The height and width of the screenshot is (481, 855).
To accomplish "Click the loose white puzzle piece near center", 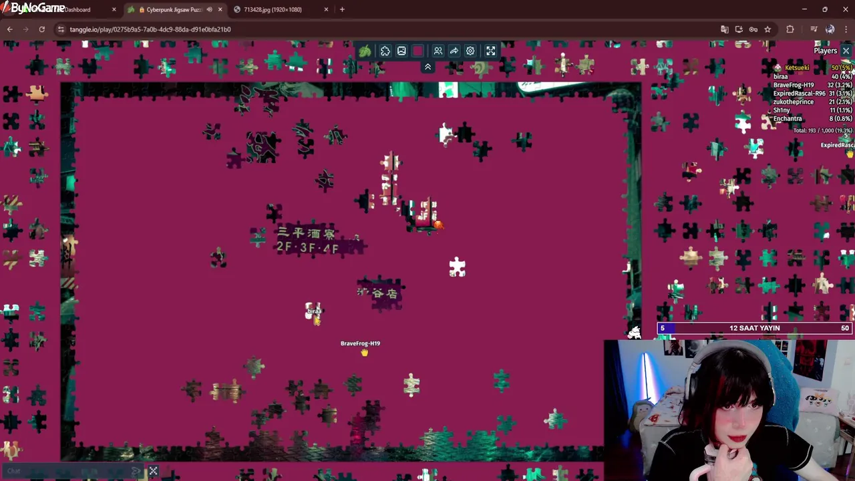I will coord(457,267).
